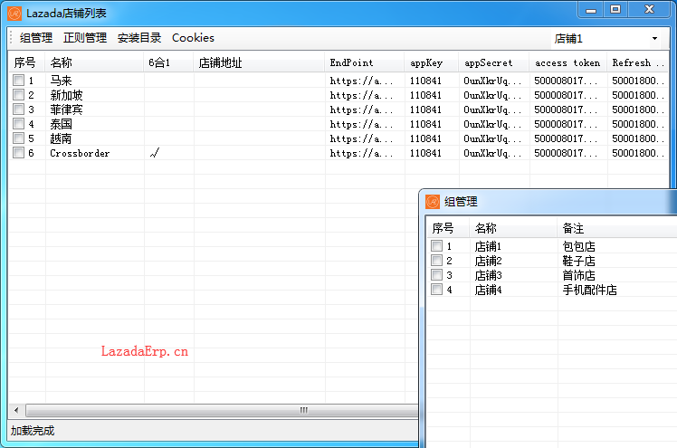Viewport: 677px width, 448px height.
Task: Click the 备注 column header in 组管理
Action: point(616,228)
